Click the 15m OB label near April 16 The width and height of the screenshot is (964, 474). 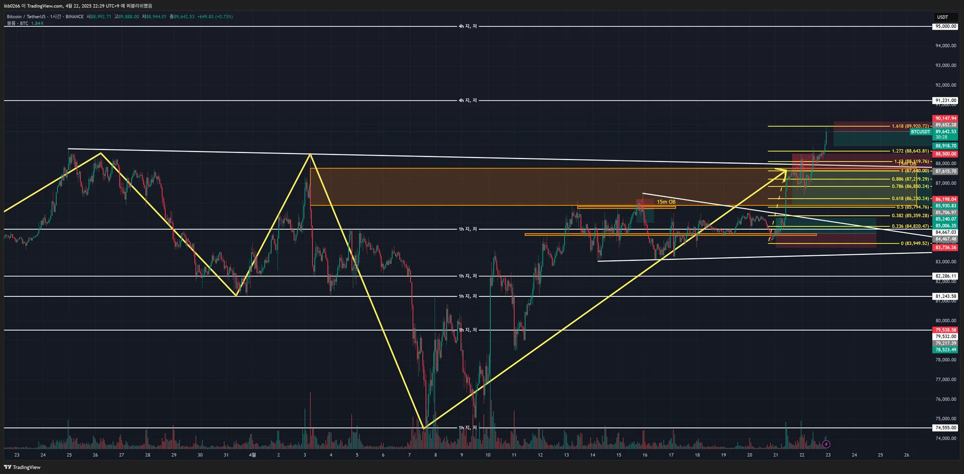pyautogui.click(x=666, y=202)
